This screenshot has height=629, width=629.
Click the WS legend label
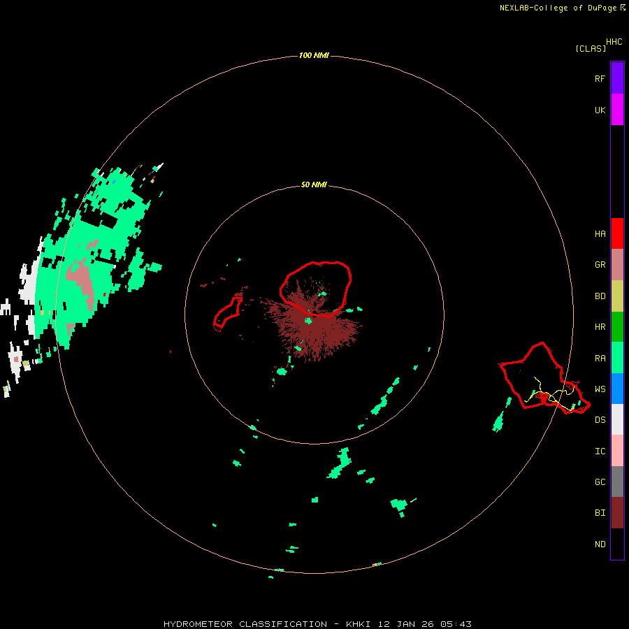(600, 389)
